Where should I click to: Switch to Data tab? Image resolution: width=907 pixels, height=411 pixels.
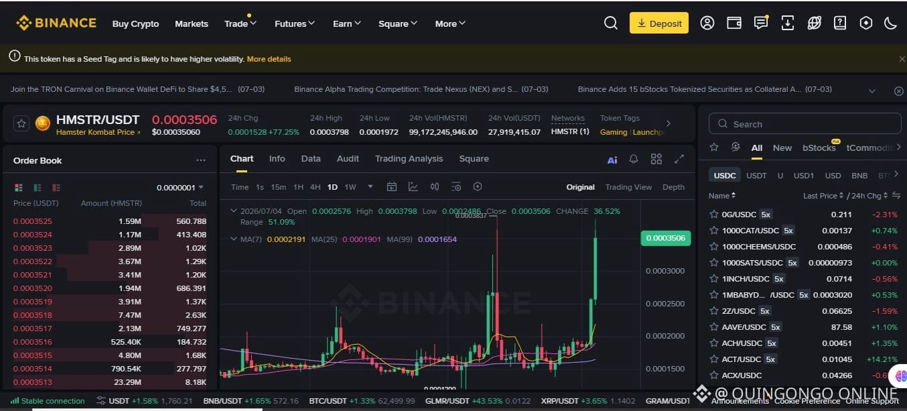[311, 159]
